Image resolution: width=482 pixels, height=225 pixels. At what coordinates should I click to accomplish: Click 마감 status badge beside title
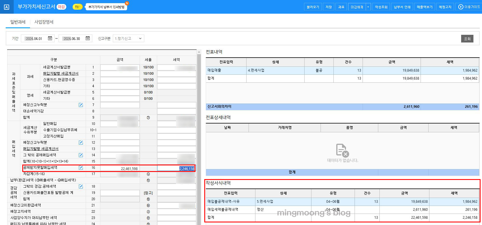tap(61, 7)
